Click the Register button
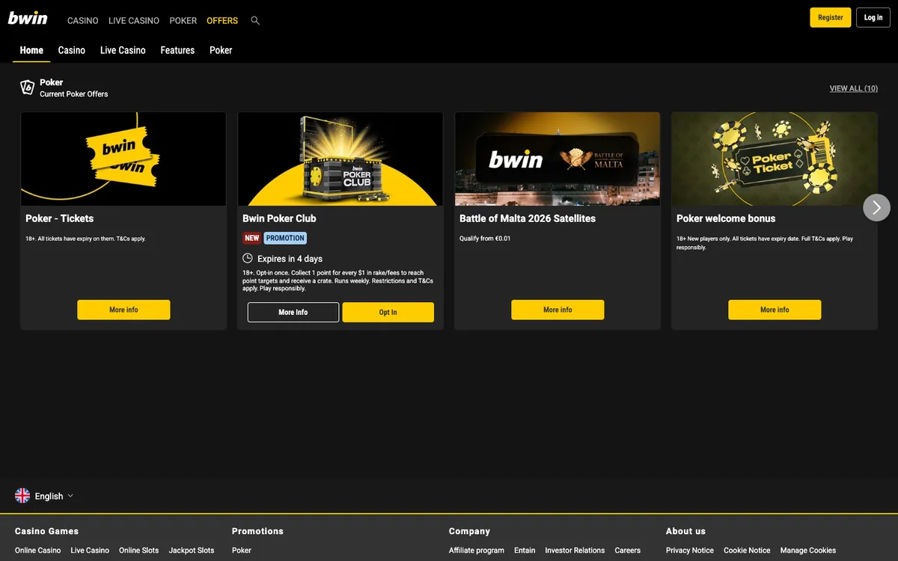This screenshot has height=561, width=898. (831, 17)
